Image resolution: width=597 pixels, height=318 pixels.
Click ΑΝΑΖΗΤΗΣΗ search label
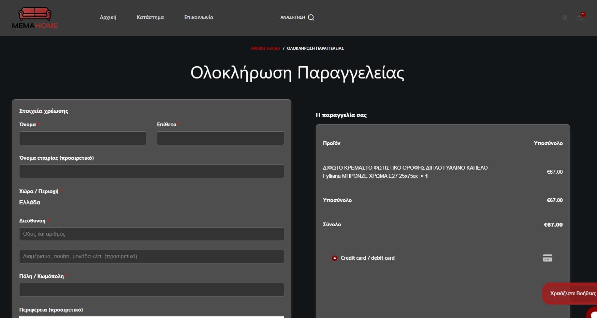point(293,17)
